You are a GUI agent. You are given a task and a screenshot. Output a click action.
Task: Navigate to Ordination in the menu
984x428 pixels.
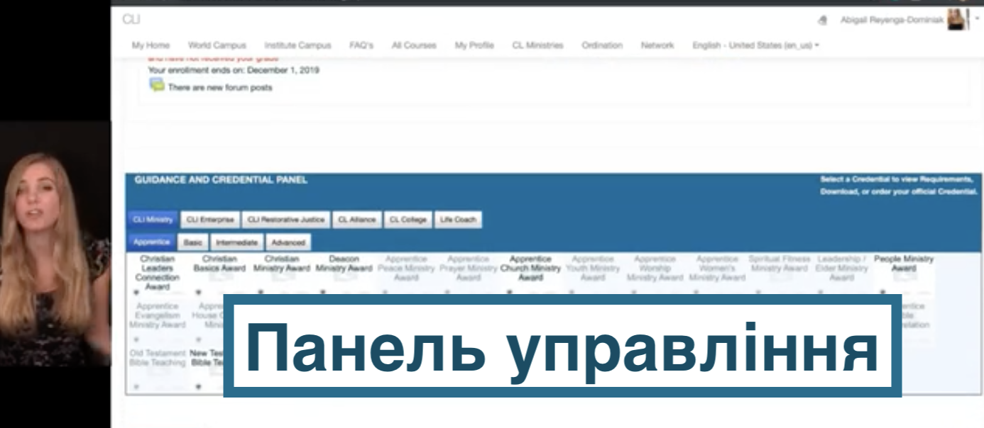coord(601,45)
